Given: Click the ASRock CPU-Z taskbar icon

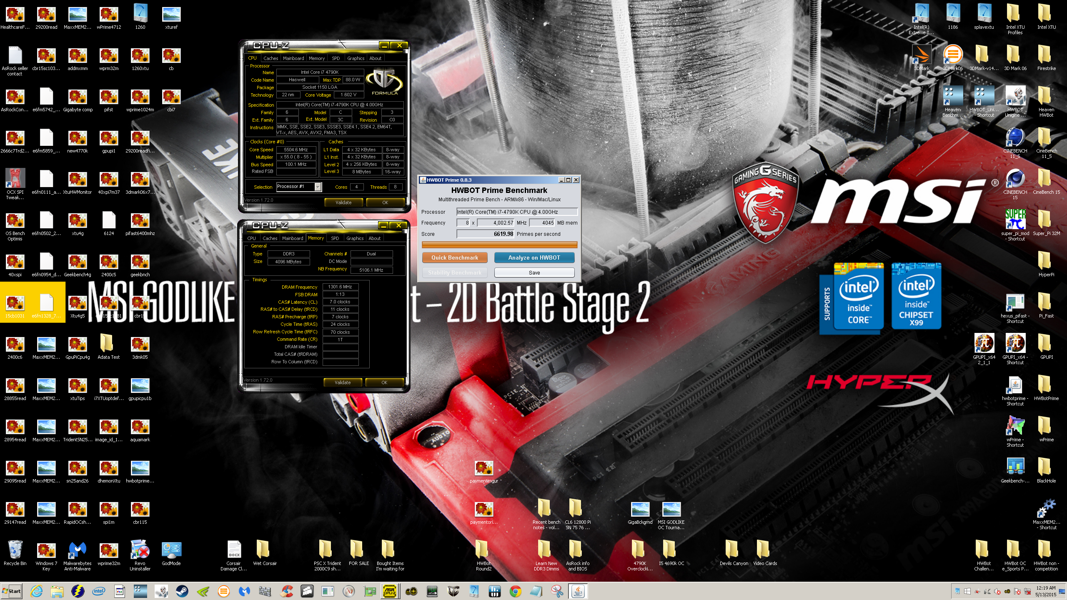Looking at the screenshot, I should (x=390, y=591).
